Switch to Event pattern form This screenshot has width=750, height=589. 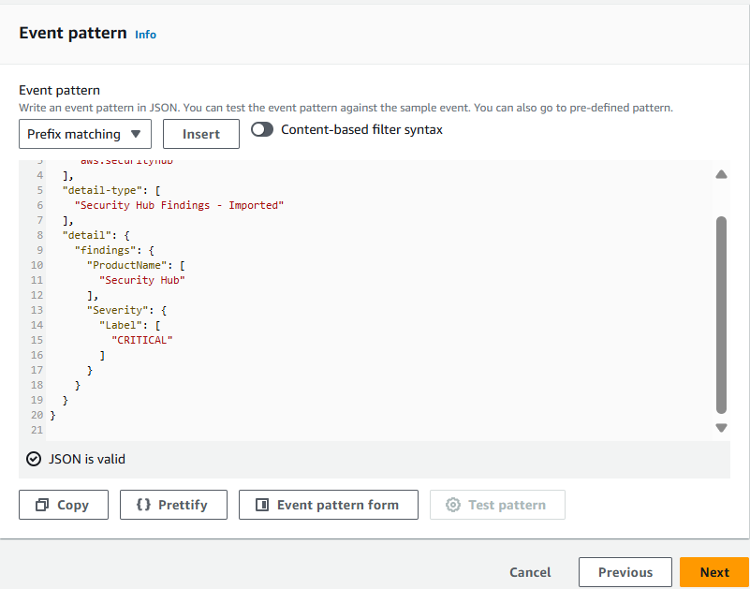[x=329, y=505]
